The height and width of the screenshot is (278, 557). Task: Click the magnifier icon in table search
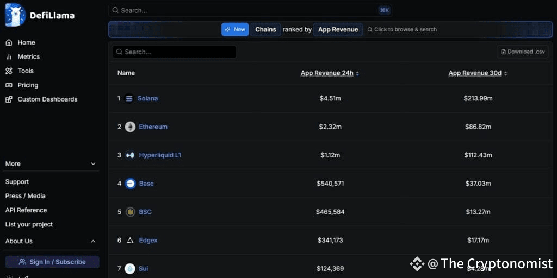pyautogui.click(x=119, y=52)
